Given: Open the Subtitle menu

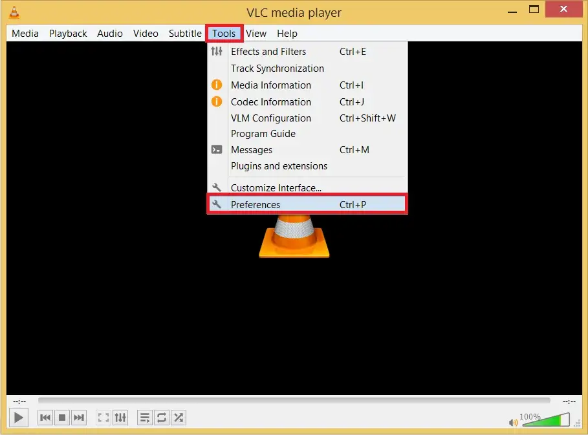Looking at the screenshot, I should pos(185,34).
